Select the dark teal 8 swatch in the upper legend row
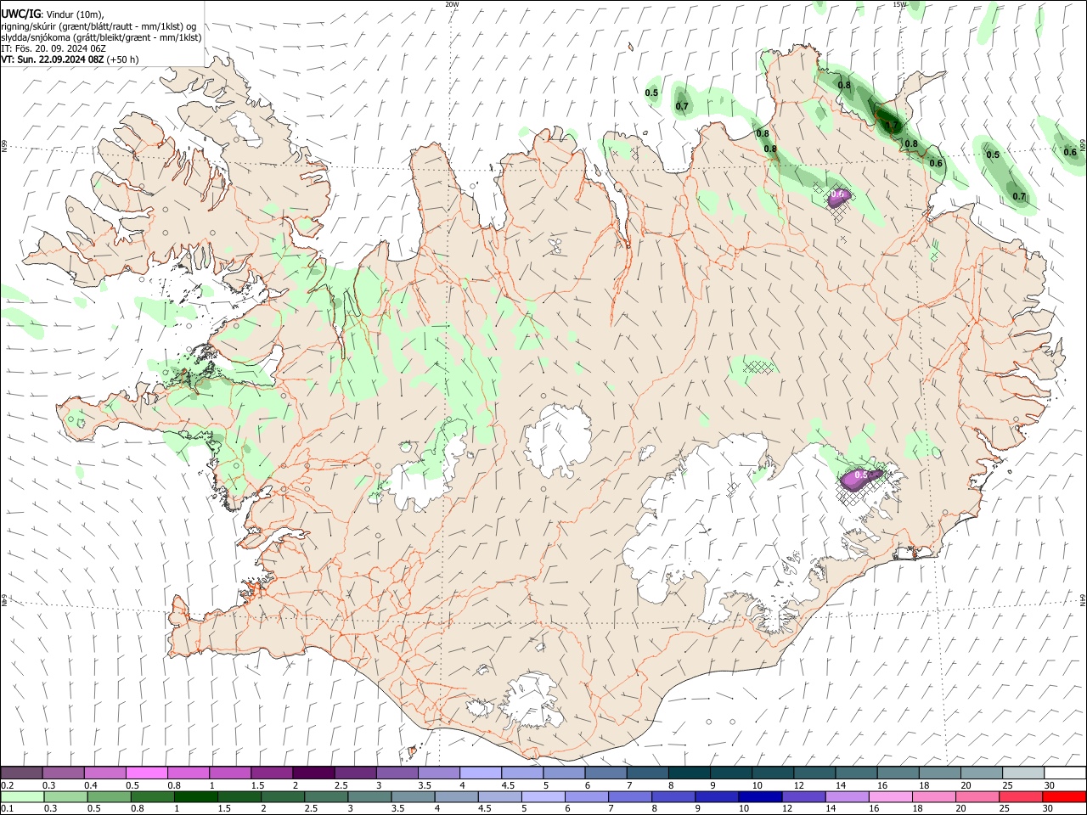1087x815 pixels. click(x=689, y=773)
